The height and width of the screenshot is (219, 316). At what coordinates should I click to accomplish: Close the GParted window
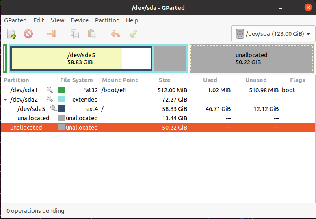pyautogui.click(x=308, y=7)
